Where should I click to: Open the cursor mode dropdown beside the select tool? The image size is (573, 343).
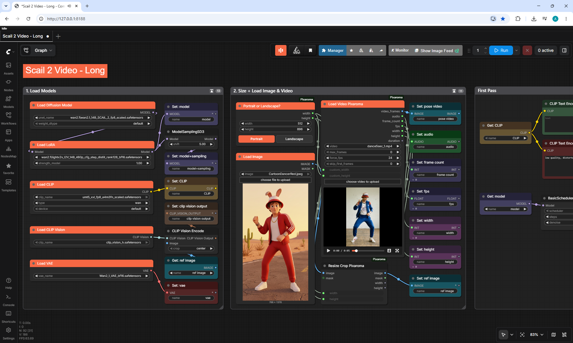pyautogui.click(x=512, y=335)
